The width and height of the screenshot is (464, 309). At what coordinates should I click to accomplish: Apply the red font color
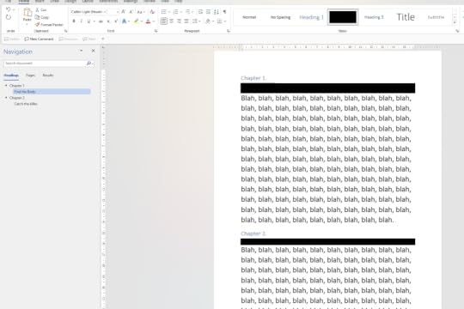tap(149, 21)
